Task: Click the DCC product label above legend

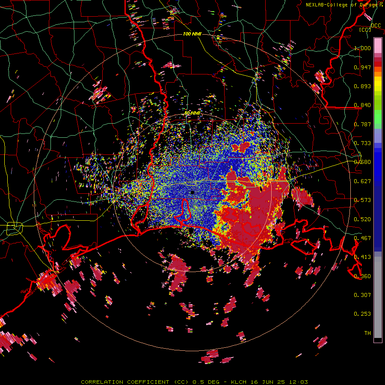Action: coord(376,26)
